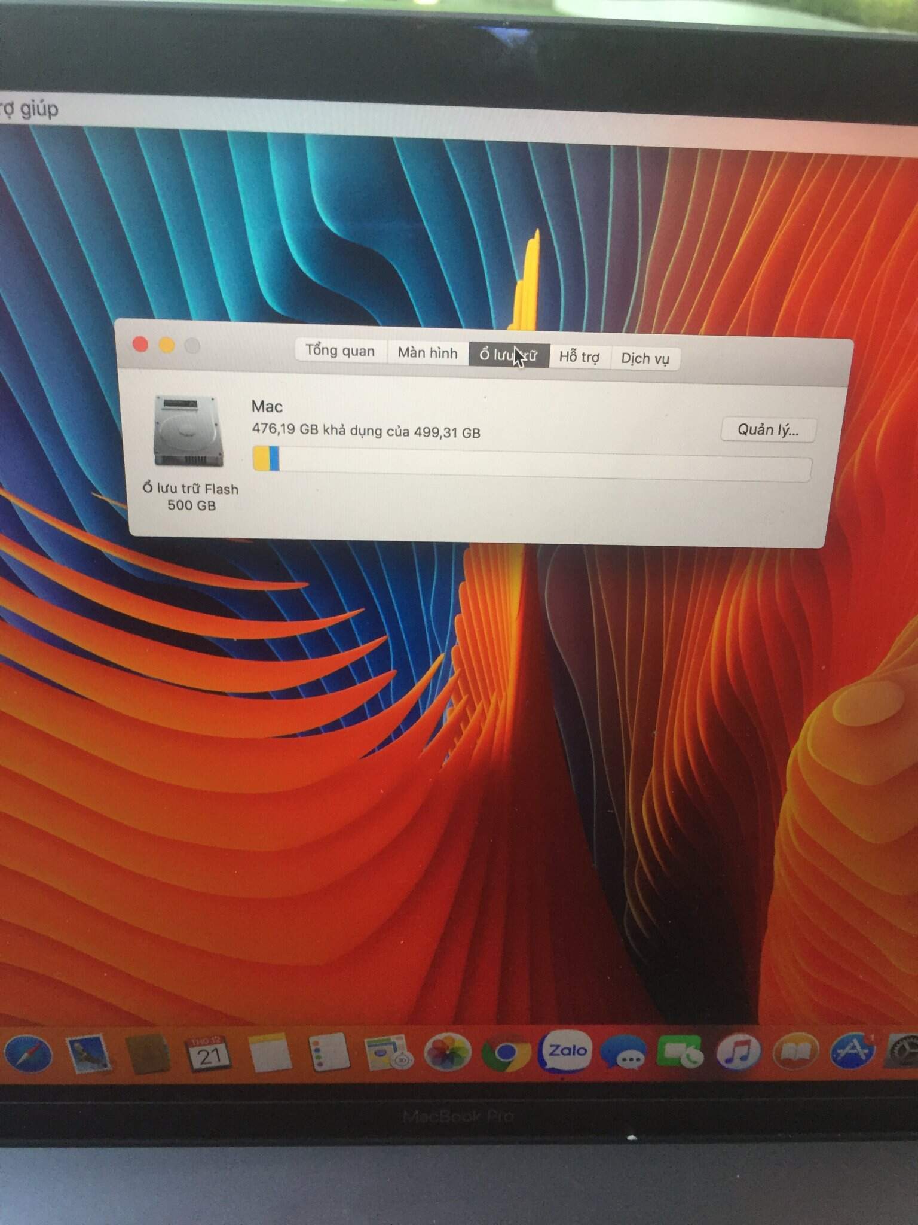Launch the Photos app
This screenshot has height=1225, width=918.
pyautogui.click(x=447, y=1053)
